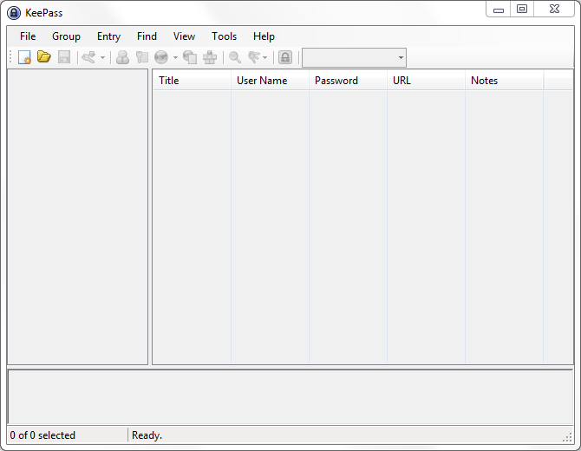Sort by the URL column header

click(x=426, y=81)
